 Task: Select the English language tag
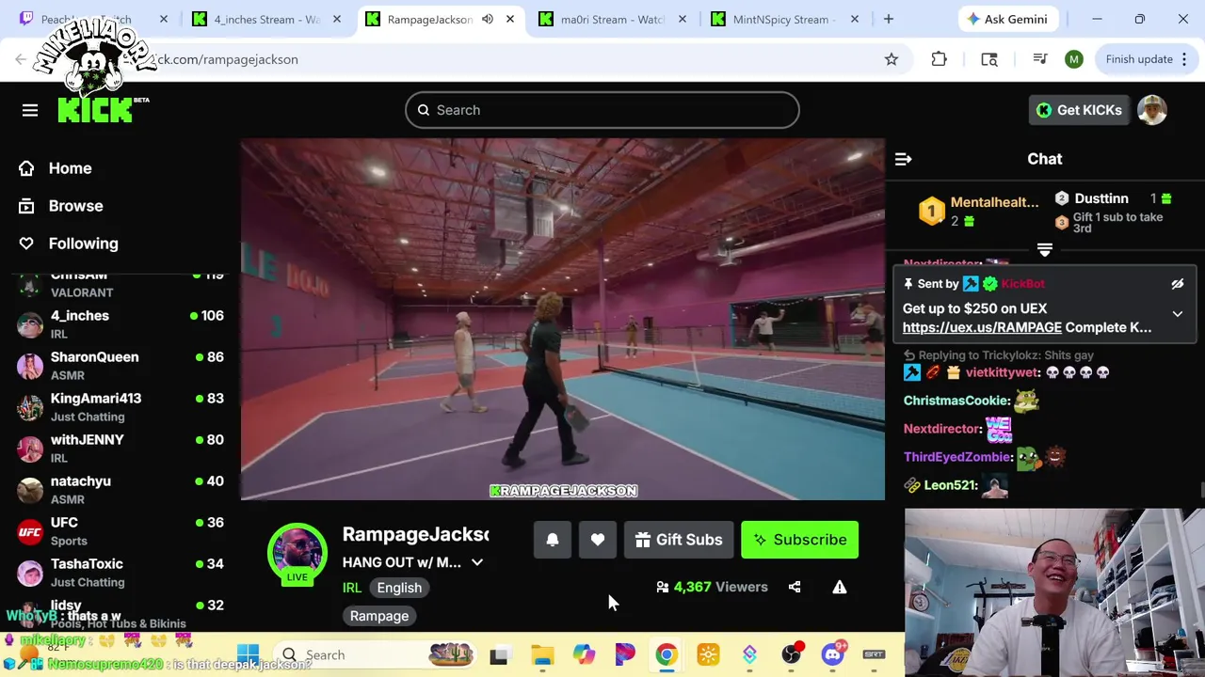point(399,588)
